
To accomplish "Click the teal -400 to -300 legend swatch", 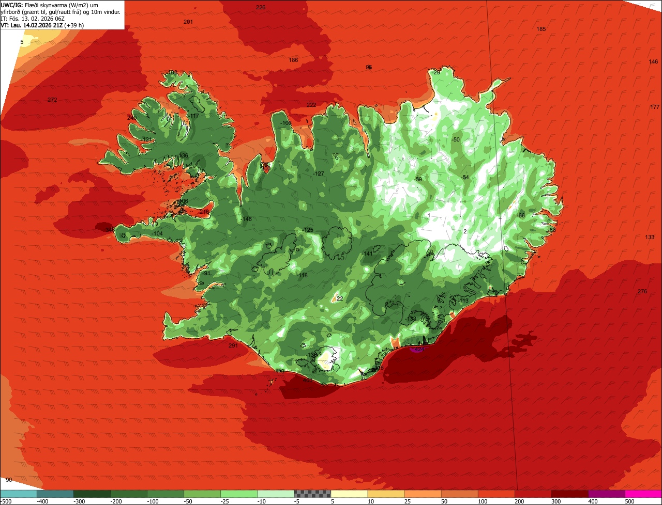I will (x=55, y=494).
